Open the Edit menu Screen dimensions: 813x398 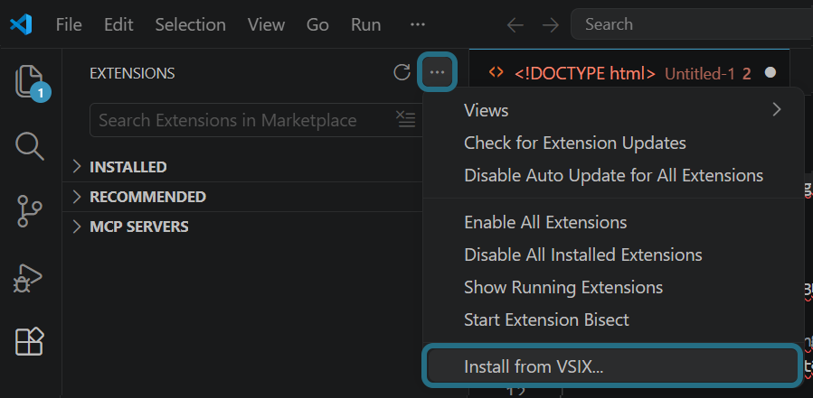coord(118,24)
